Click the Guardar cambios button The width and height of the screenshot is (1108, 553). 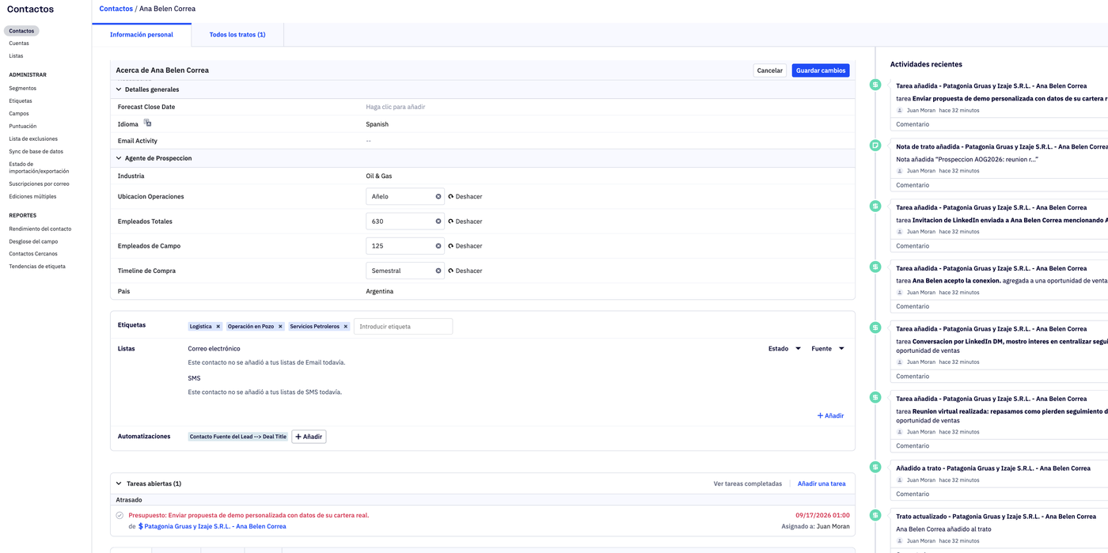821,70
